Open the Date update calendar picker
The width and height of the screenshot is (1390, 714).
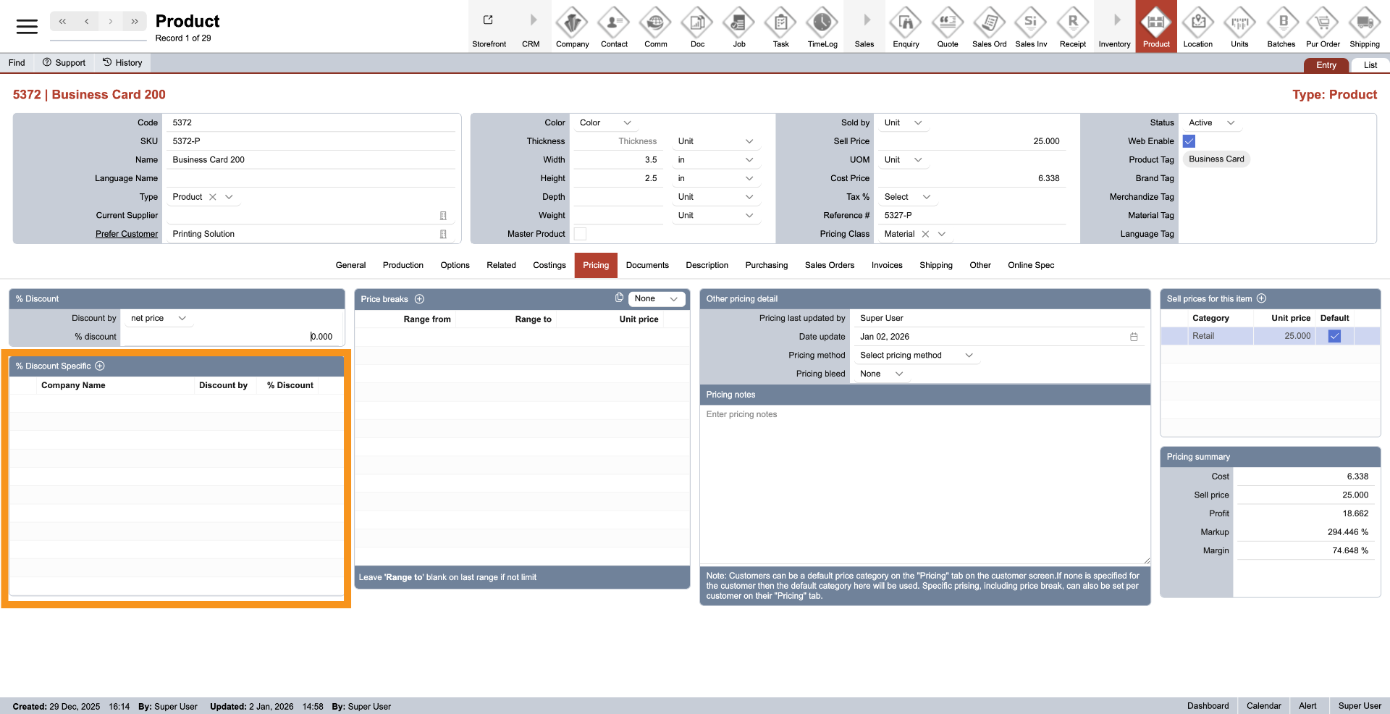[1134, 337]
